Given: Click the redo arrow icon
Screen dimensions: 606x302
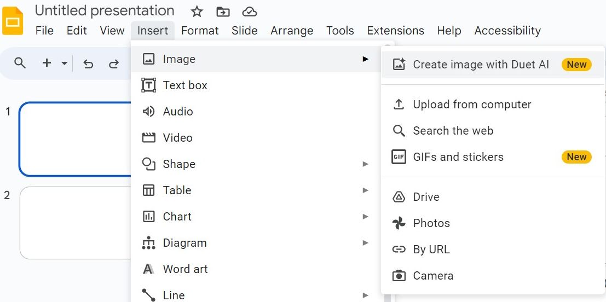Looking at the screenshot, I should (114, 63).
